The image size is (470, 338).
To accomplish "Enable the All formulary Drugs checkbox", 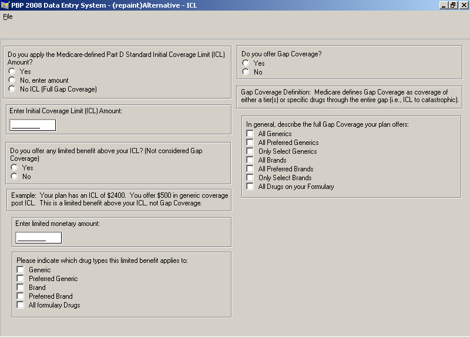I will point(20,305).
